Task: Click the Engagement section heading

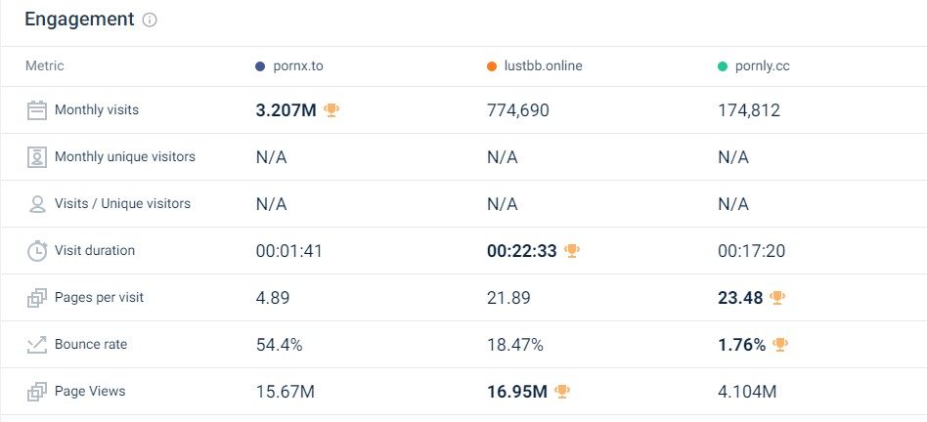Action: pos(80,19)
